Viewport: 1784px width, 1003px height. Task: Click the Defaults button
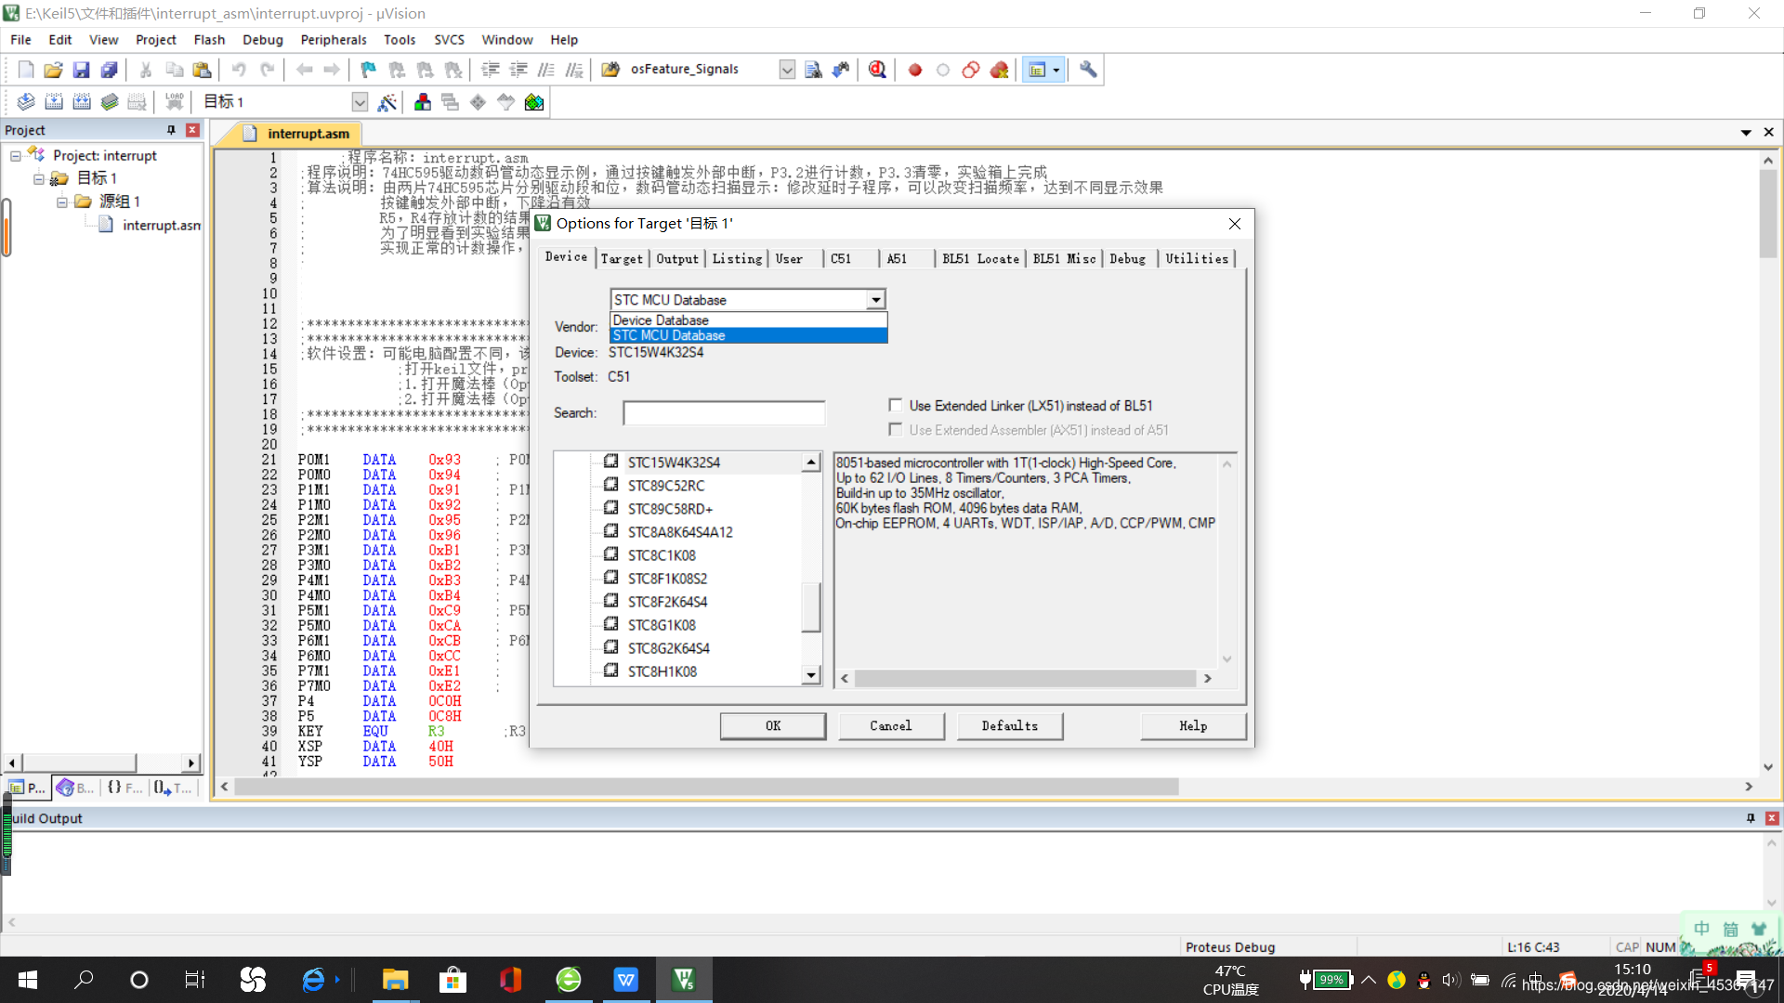pos(1010,726)
